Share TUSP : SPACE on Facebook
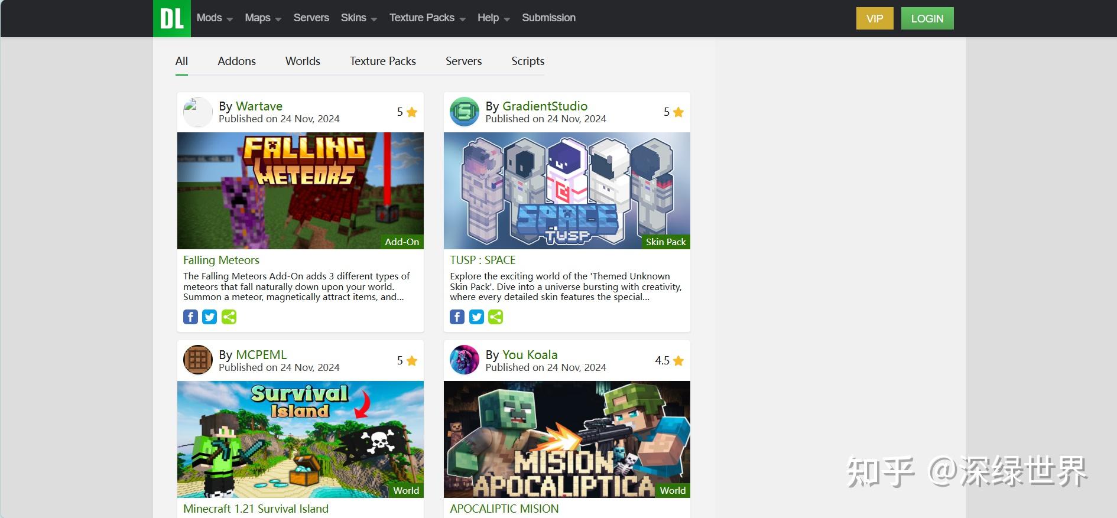1117x518 pixels. tap(457, 317)
